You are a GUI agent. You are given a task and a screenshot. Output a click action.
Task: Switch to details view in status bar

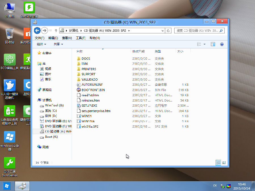pos(218,163)
